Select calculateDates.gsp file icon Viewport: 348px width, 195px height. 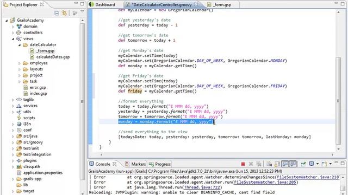point(32,57)
